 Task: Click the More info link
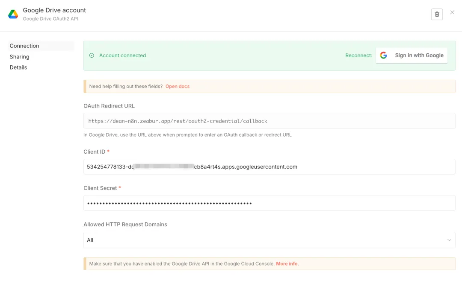[287, 264]
